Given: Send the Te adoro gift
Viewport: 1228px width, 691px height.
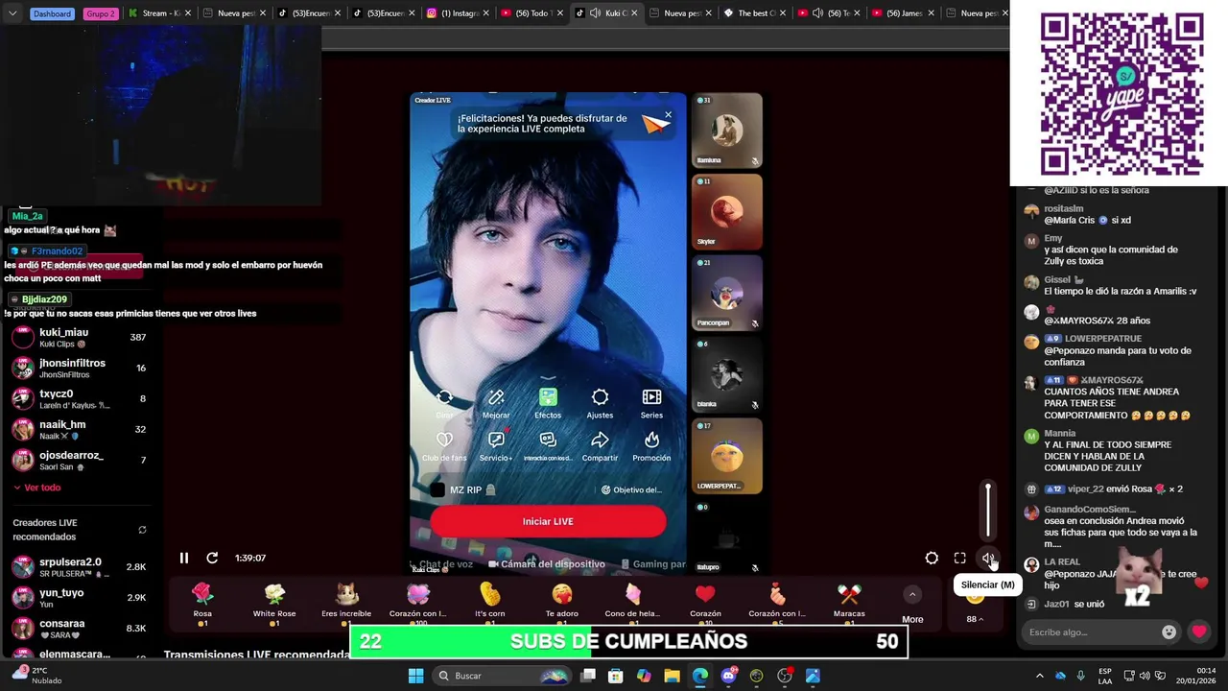Looking at the screenshot, I should [x=561, y=603].
